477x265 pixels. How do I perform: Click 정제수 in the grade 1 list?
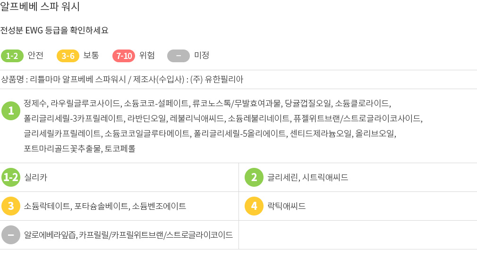(34, 103)
